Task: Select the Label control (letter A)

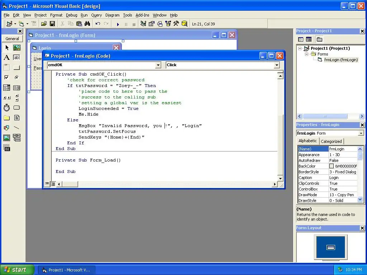Action: point(7,58)
